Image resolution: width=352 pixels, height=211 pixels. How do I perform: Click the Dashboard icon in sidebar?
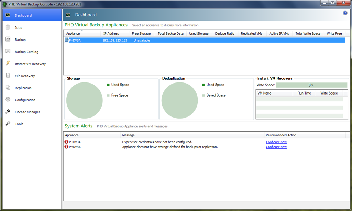coord(8,15)
